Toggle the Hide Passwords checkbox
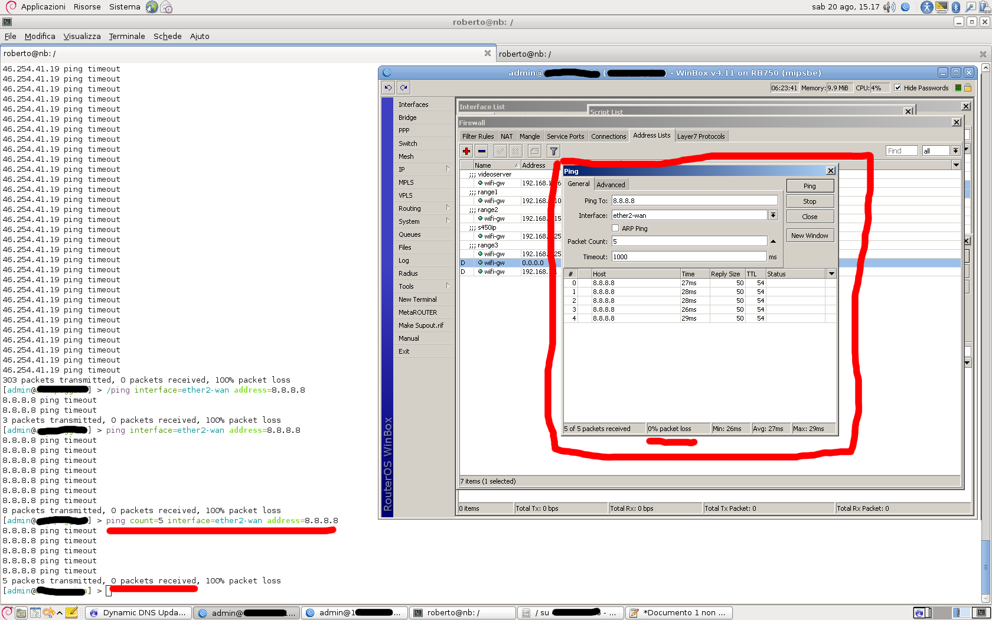Image resolution: width=992 pixels, height=620 pixels. click(898, 88)
